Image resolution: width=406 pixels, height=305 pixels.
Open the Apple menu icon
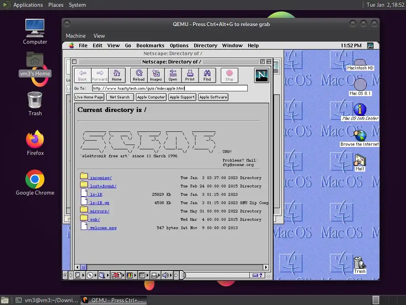click(x=71, y=46)
